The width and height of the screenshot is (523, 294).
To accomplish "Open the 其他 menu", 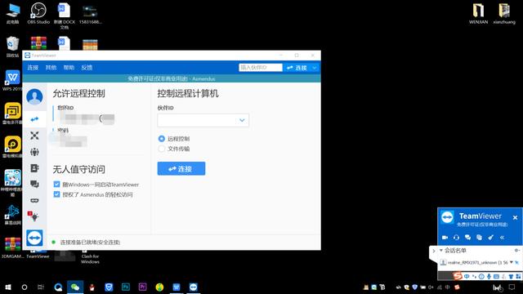I will [51, 68].
